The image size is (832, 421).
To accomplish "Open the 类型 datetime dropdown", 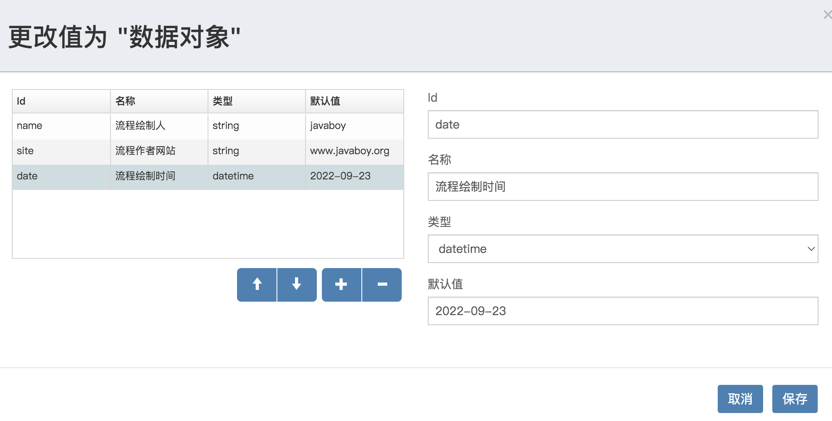I will pyautogui.click(x=623, y=249).
